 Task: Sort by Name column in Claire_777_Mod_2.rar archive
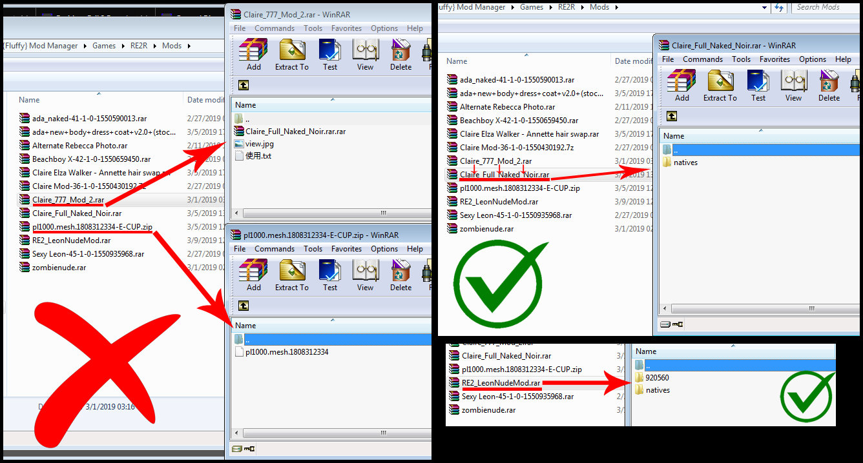pos(331,105)
